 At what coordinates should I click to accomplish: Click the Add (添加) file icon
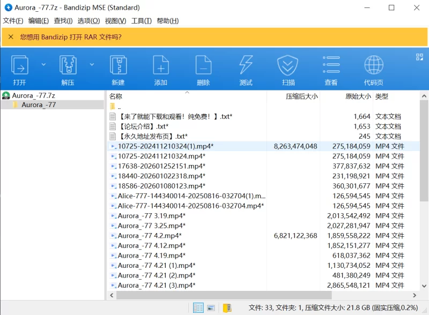(x=161, y=65)
